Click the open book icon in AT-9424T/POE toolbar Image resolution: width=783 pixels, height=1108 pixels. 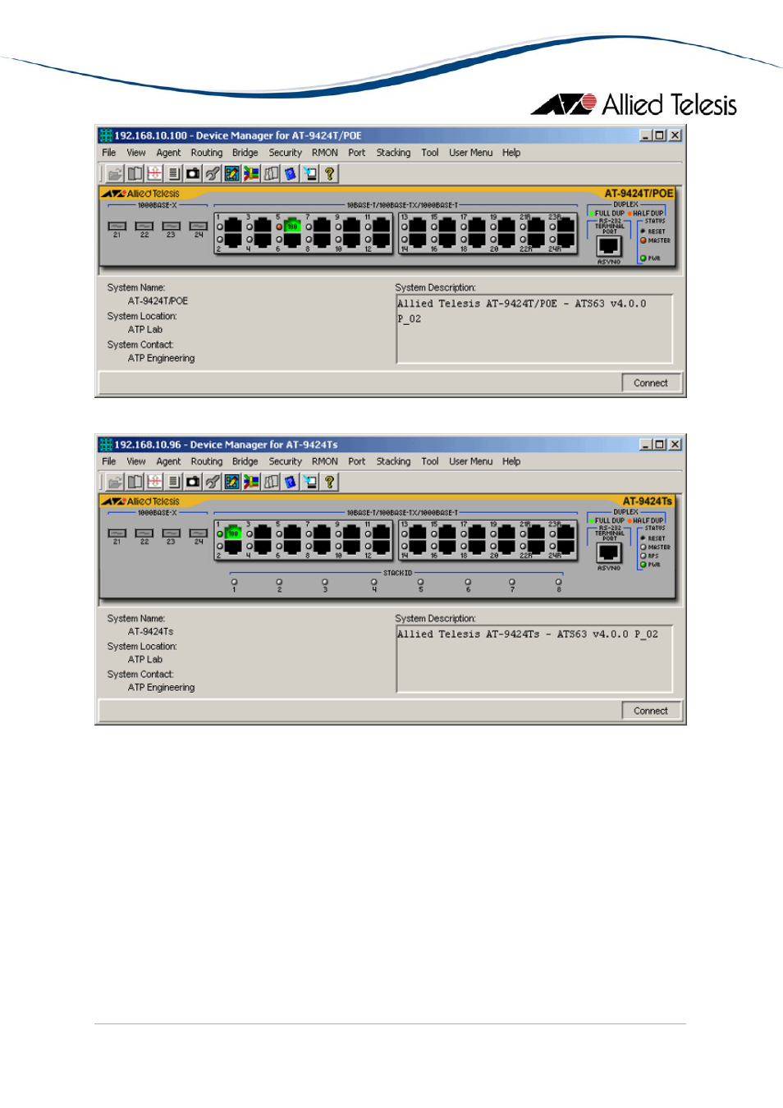tap(135, 173)
